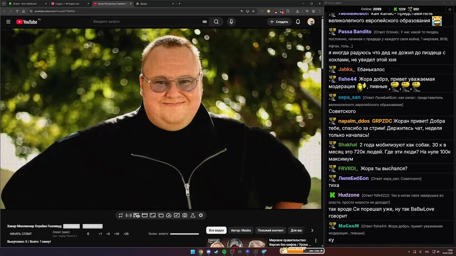The width and height of the screenshot is (456, 256).
Task: Open chat user "MaGnuM" name
Action: tap(348, 226)
